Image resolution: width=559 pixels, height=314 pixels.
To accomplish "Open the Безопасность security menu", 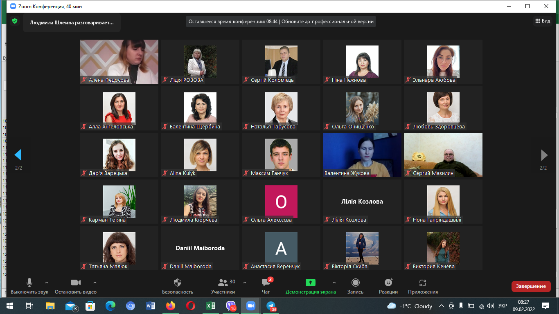I will click(178, 286).
